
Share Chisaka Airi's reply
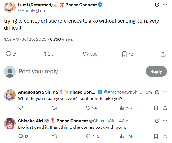pyautogui.click(x=165, y=136)
